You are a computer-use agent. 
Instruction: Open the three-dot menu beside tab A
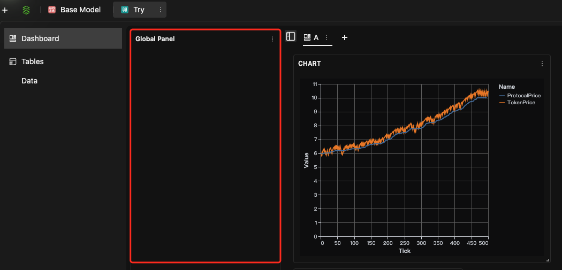[326, 37]
